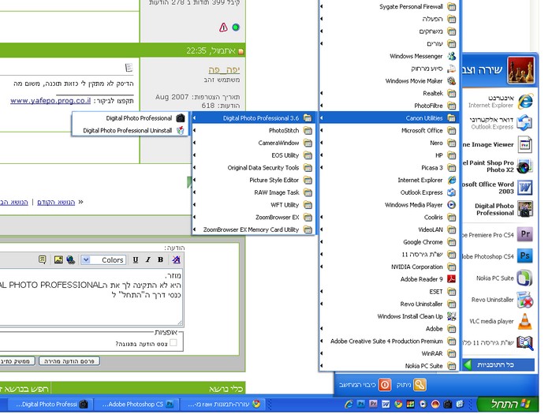Expand the Original Data Security Tools submenu arrow
Screen dimensions: 552x414
tap(195, 167)
